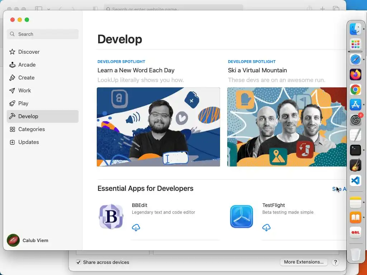Open Finder from the Dock
This screenshot has height=275, width=367.
click(x=355, y=29)
